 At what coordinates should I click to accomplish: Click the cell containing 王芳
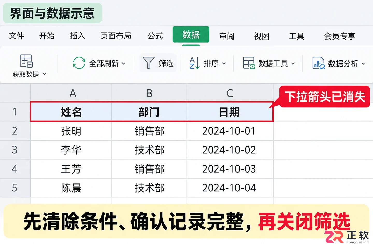coord(71,169)
